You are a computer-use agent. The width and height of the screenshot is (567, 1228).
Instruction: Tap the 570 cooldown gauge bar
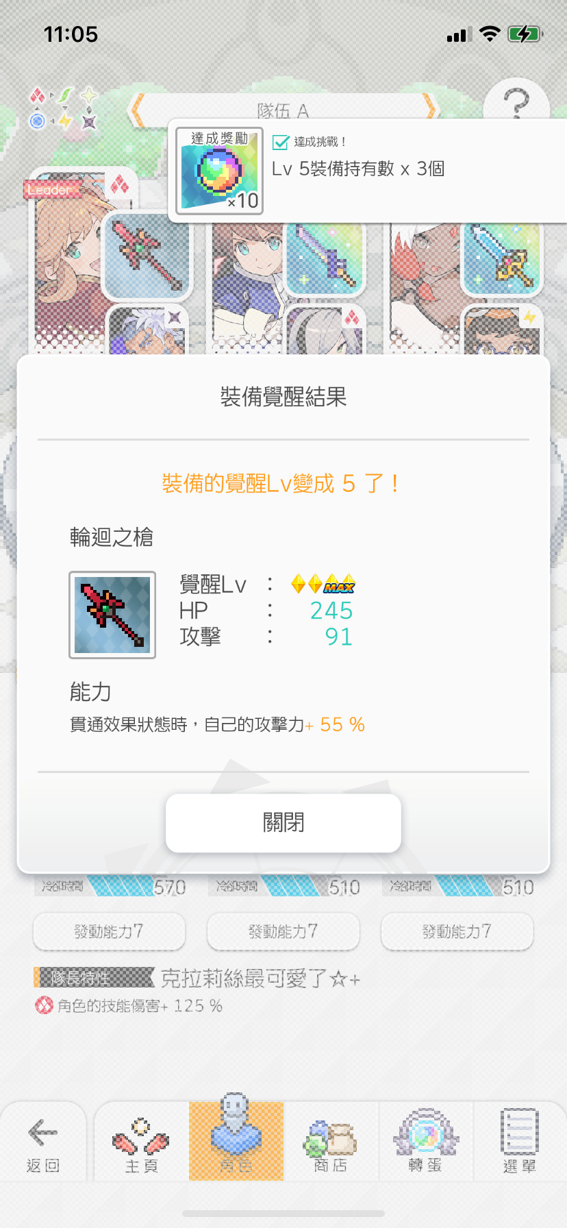point(111,886)
